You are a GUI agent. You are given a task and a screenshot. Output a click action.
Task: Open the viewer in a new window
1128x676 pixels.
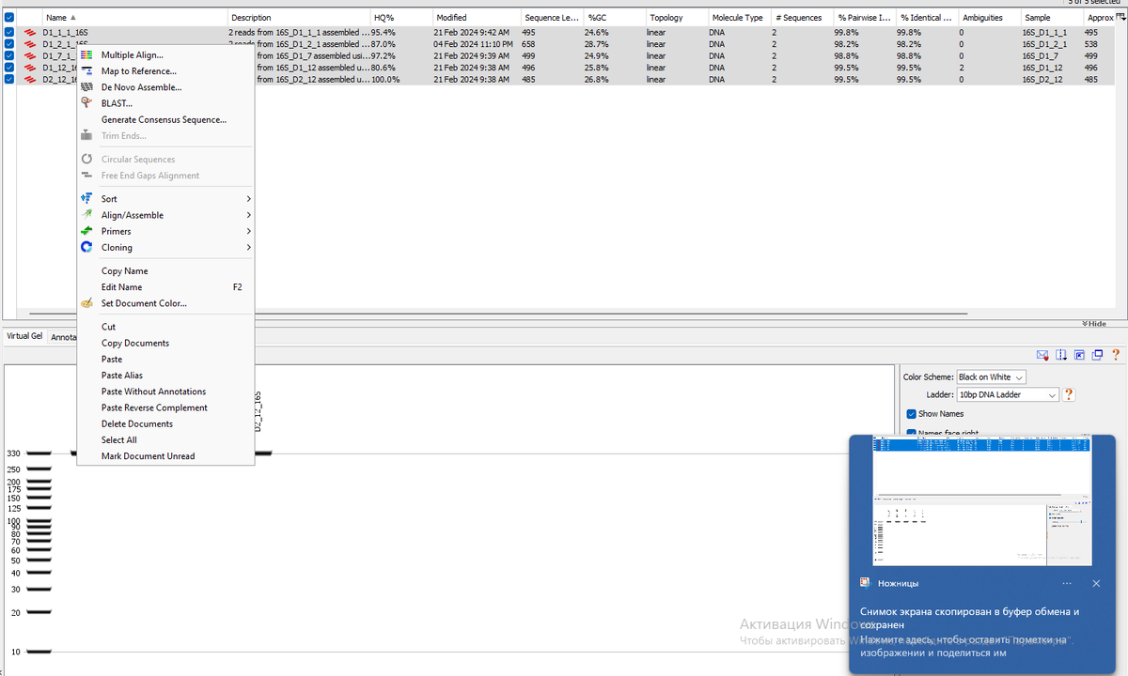tap(1097, 355)
